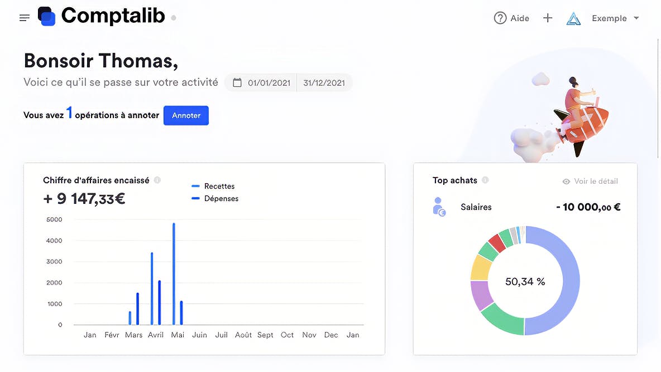Image resolution: width=661 pixels, height=372 pixels.
Task: Click the plus add icon
Action: pyautogui.click(x=548, y=18)
